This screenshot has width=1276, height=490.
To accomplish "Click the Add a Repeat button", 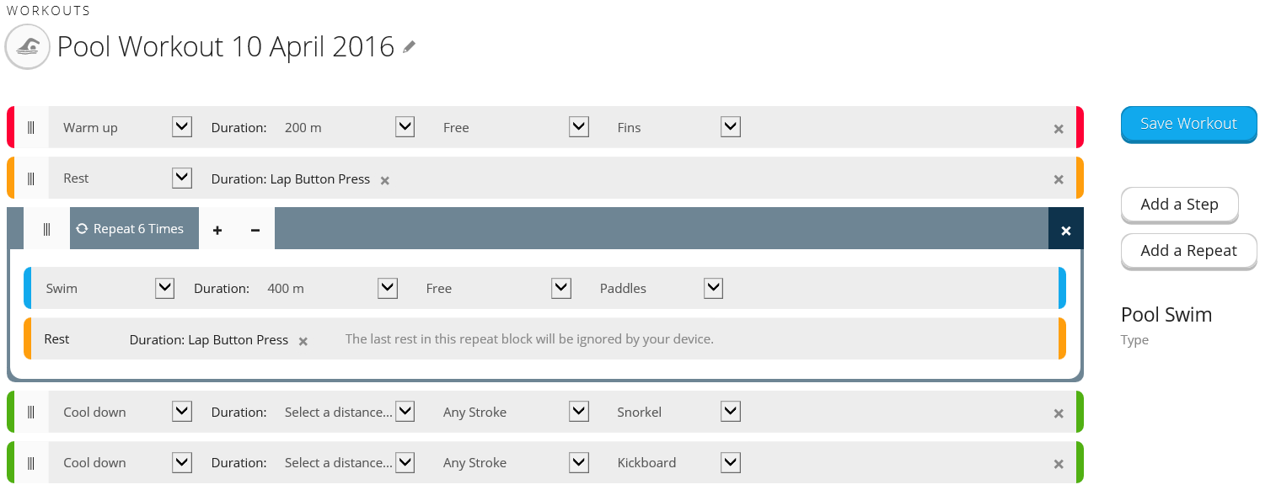I will (x=1188, y=251).
